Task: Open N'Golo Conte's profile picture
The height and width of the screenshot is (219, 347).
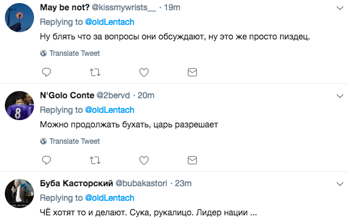Action: click(19, 106)
